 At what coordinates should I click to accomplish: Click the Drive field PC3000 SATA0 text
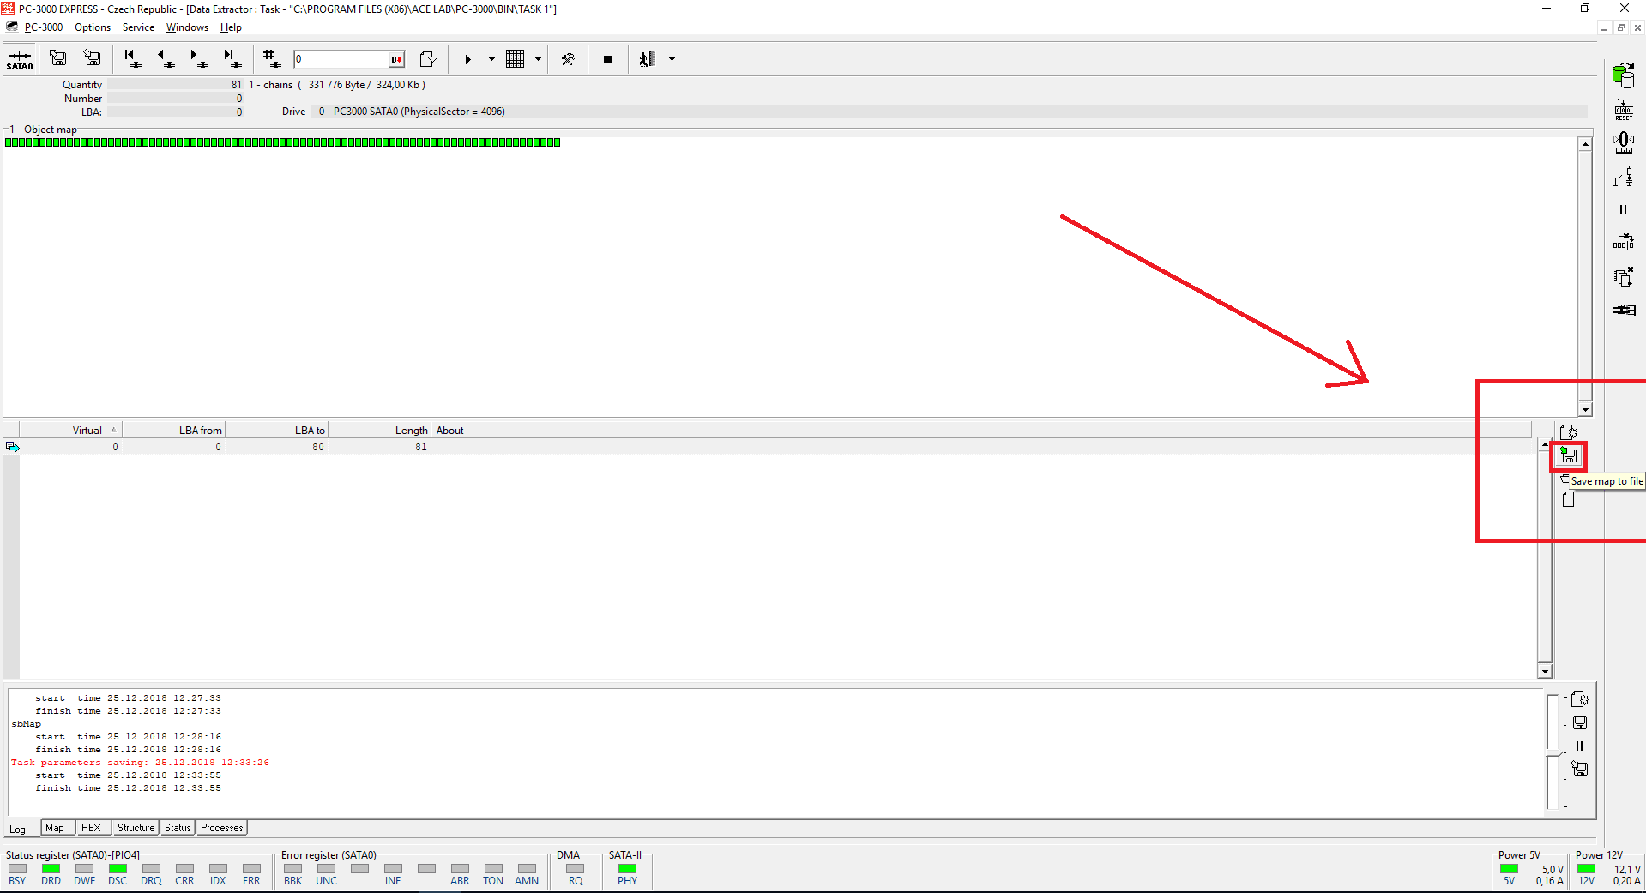coord(412,112)
